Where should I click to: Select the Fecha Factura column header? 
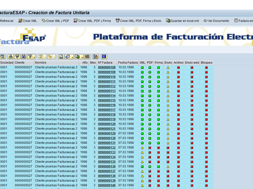click(128, 62)
